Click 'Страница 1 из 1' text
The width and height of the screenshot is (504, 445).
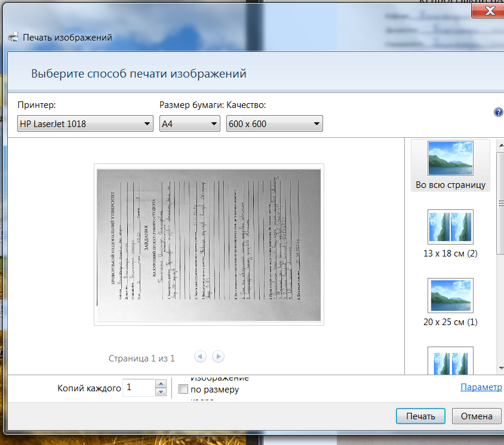[142, 359]
